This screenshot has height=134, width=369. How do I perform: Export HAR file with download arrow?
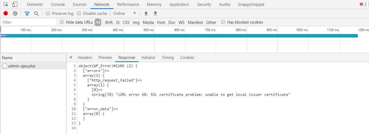point(155,13)
